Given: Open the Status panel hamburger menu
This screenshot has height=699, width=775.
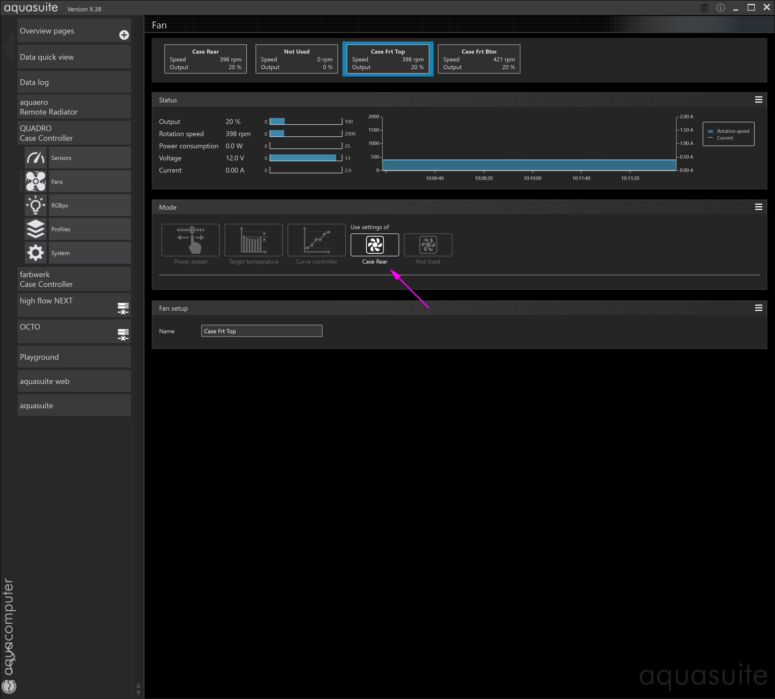Looking at the screenshot, I should click(758, 100).
